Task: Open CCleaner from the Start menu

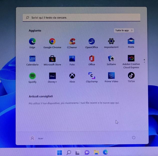Action: (72, 43)
